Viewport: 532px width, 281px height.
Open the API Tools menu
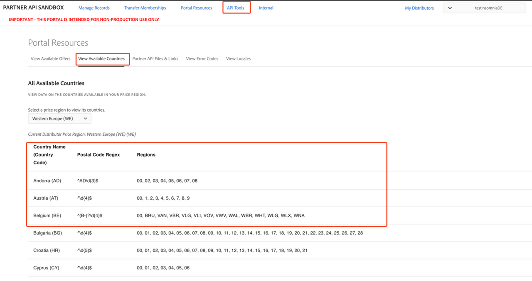pos(236,8)
